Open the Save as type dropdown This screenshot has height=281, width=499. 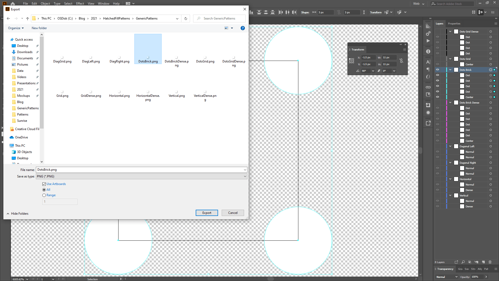141,176
